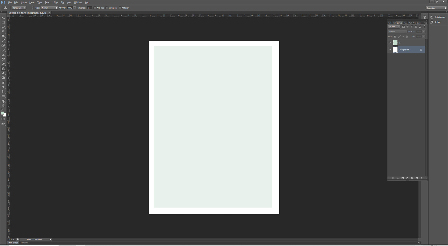448x246 pixels.
Task: Hide layer 1 by clicking its eye
Action: [x=390, y=43]
